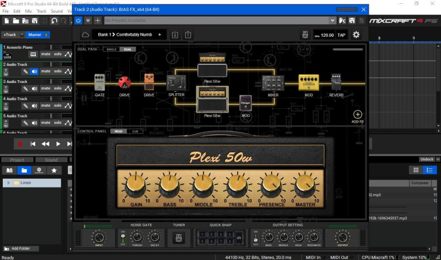Image resolution: width=441 pixels, height=260 pixels.
Task: Toggle the NOISE GATE on/off switch
Action: (x=122, y=238)
